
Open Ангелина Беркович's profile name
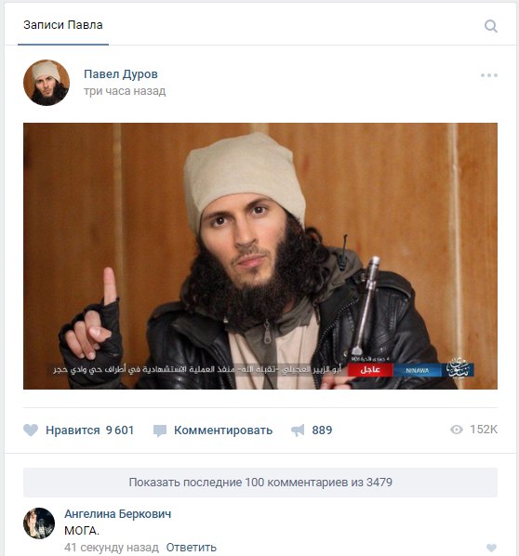pyautogui.click(x=118, y=514)
